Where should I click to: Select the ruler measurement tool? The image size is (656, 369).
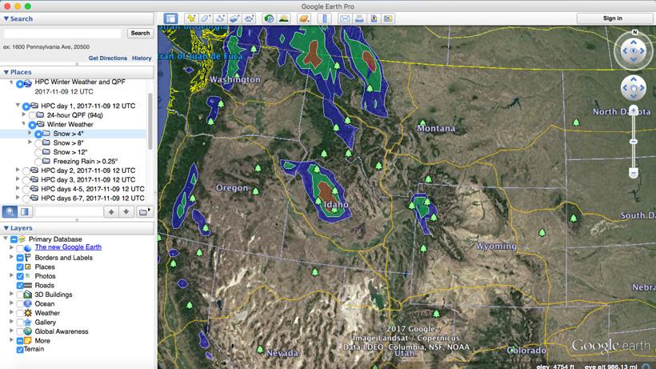(324, 18)
